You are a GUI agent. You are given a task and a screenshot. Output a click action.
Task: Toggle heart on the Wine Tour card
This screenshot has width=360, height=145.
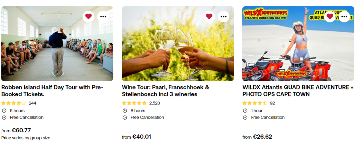click(209, 16)
